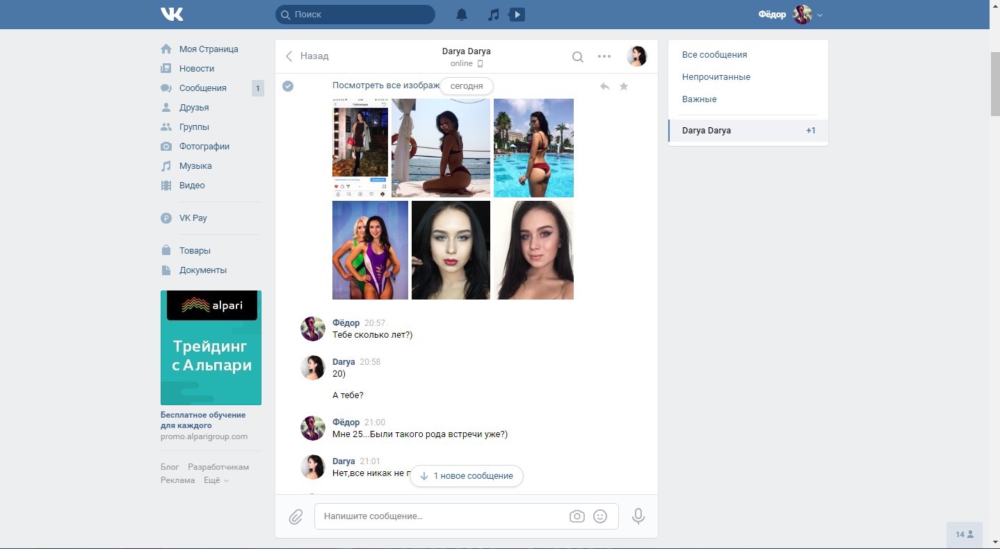Click the Блог footer link
This screenshot has height=549, width=1000.
pos(170,467)
